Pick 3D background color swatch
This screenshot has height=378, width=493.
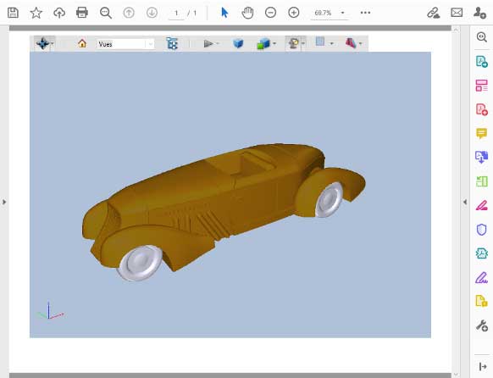click(x=320, y=42)
